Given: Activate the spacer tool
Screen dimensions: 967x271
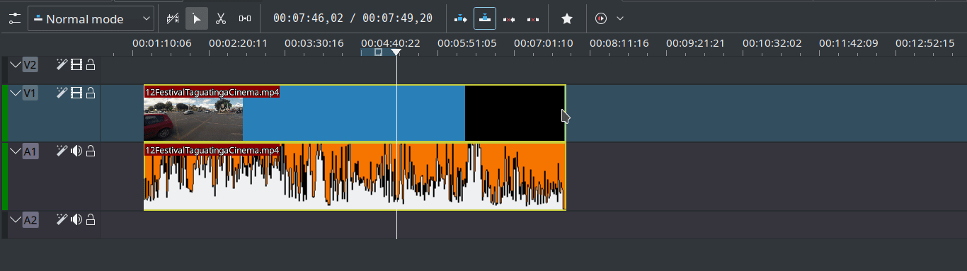Looking at the screenshot, I should pos(245,19).
